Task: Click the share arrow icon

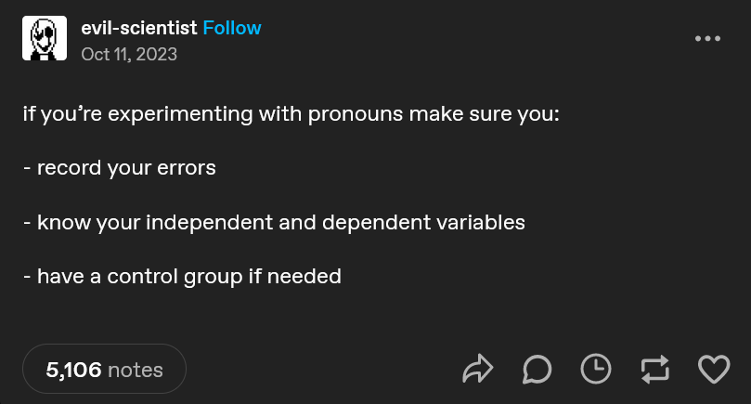Action: tap(477, 369)
